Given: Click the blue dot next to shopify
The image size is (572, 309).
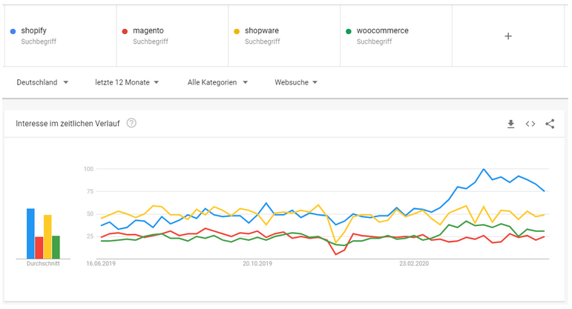Looking at the screenshot, I should click(x=13, y=31).
